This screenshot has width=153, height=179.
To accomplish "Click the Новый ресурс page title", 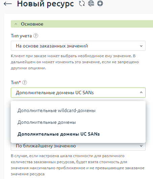I will coord(45,4).
